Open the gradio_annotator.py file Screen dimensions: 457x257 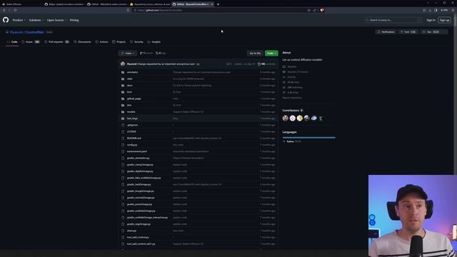138,158
